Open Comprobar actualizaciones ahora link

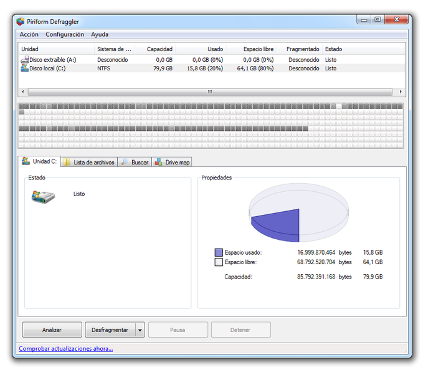click(x=66, y=349)
